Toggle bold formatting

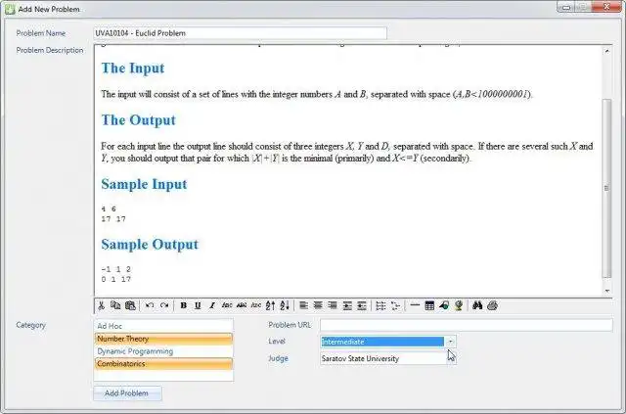184,305
